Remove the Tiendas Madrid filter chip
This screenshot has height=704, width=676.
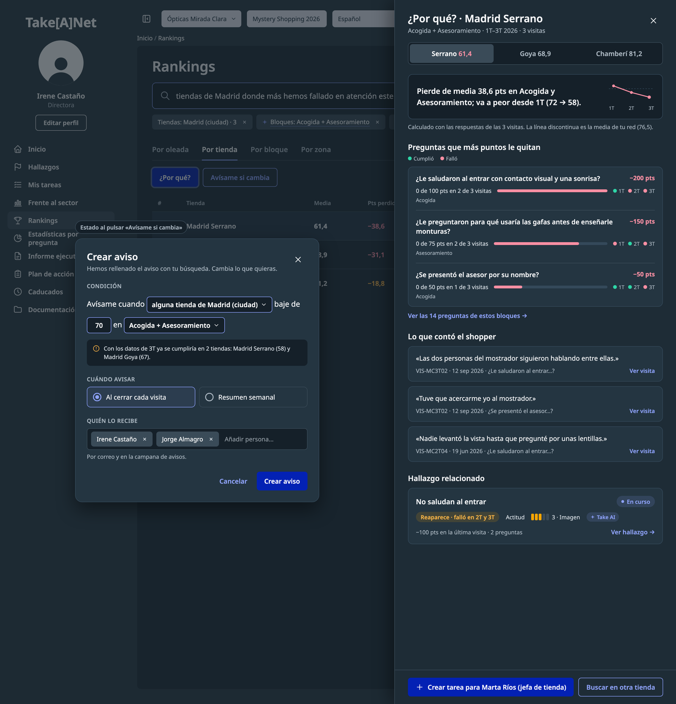click(x=244, y=122)
